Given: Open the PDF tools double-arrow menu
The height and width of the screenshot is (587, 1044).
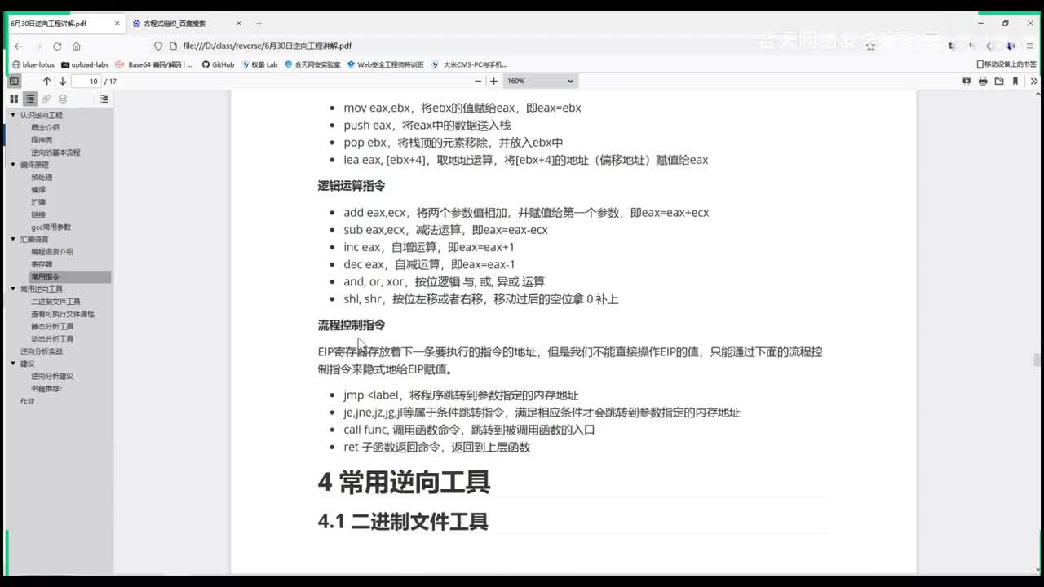Looking at the screenshot, I should pos(1034,82).
